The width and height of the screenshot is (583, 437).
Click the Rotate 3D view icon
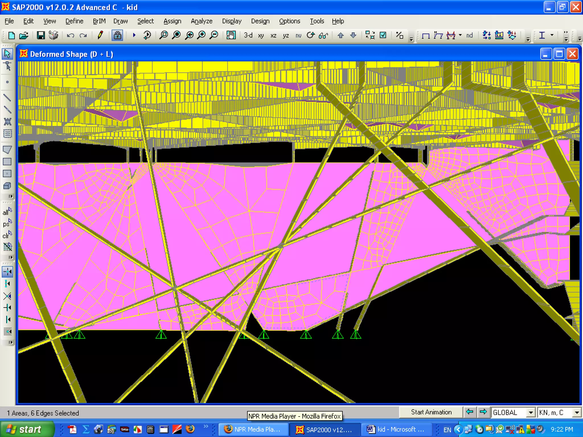(x=311, y=35)
